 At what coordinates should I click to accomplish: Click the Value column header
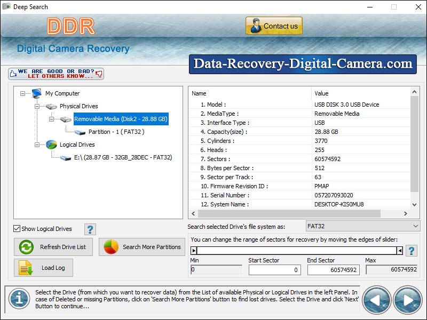tap(361, 93)
